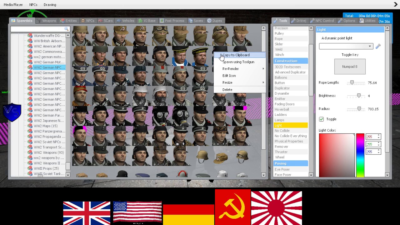Click the arrow icon at top-right of menu bar
400x225 pixels.
point(396,4)
